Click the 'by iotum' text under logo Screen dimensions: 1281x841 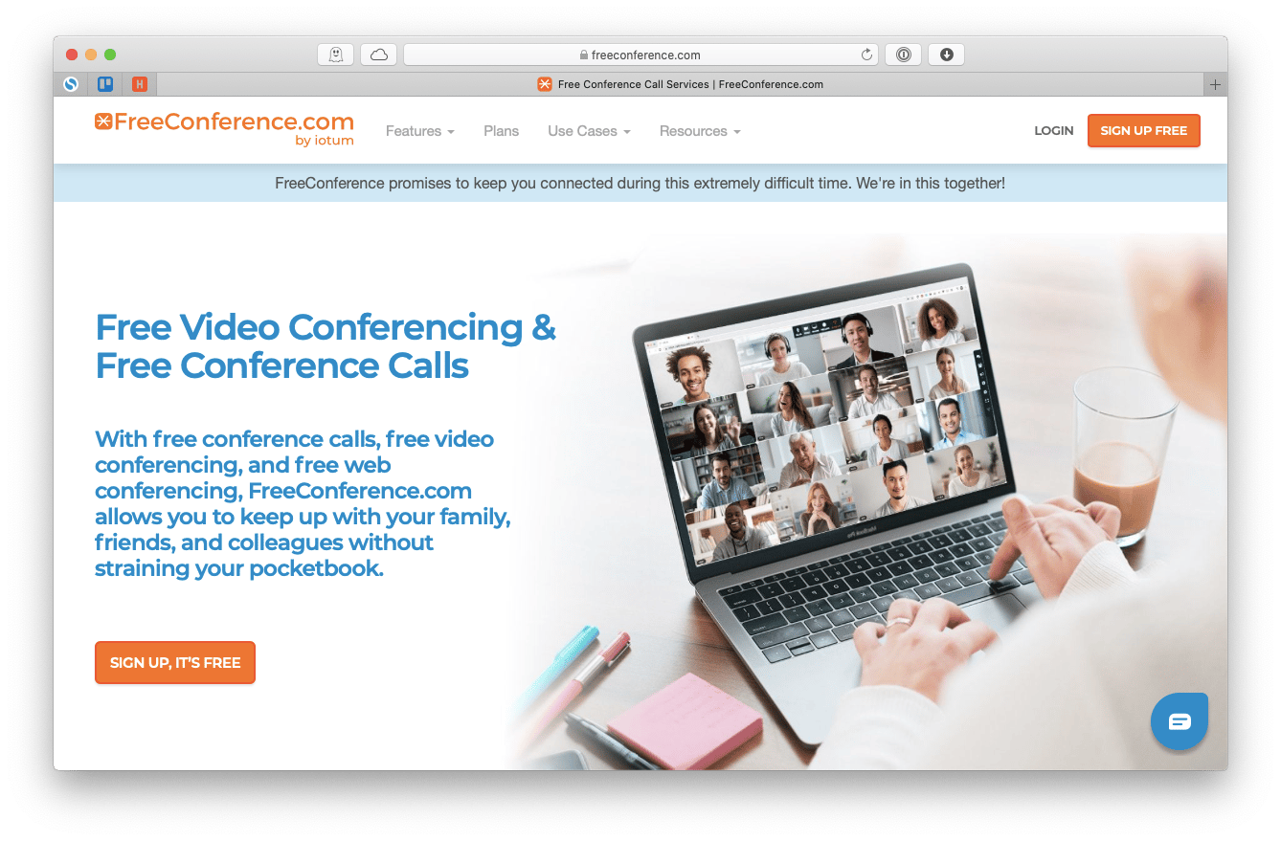point(325,141)
